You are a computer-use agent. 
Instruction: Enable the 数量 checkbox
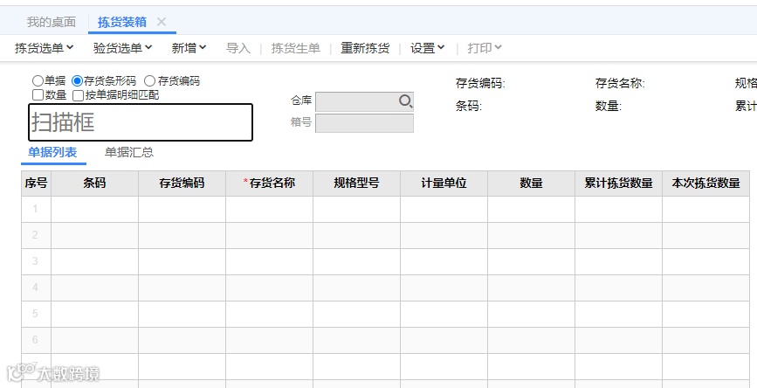point(38,95)
